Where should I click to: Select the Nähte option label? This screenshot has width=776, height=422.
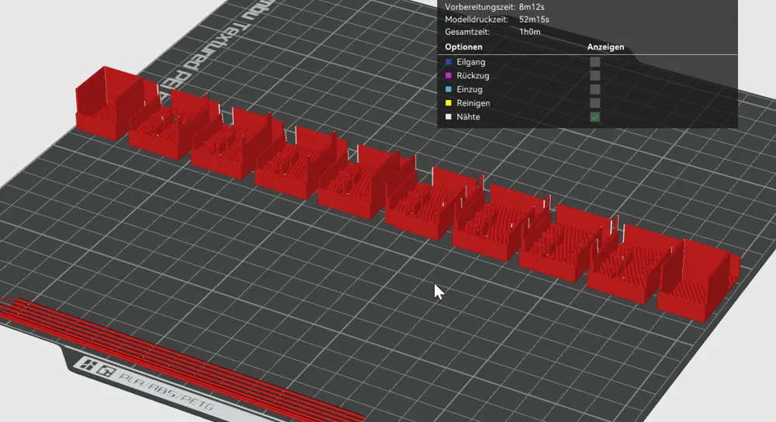click(468, 117)
